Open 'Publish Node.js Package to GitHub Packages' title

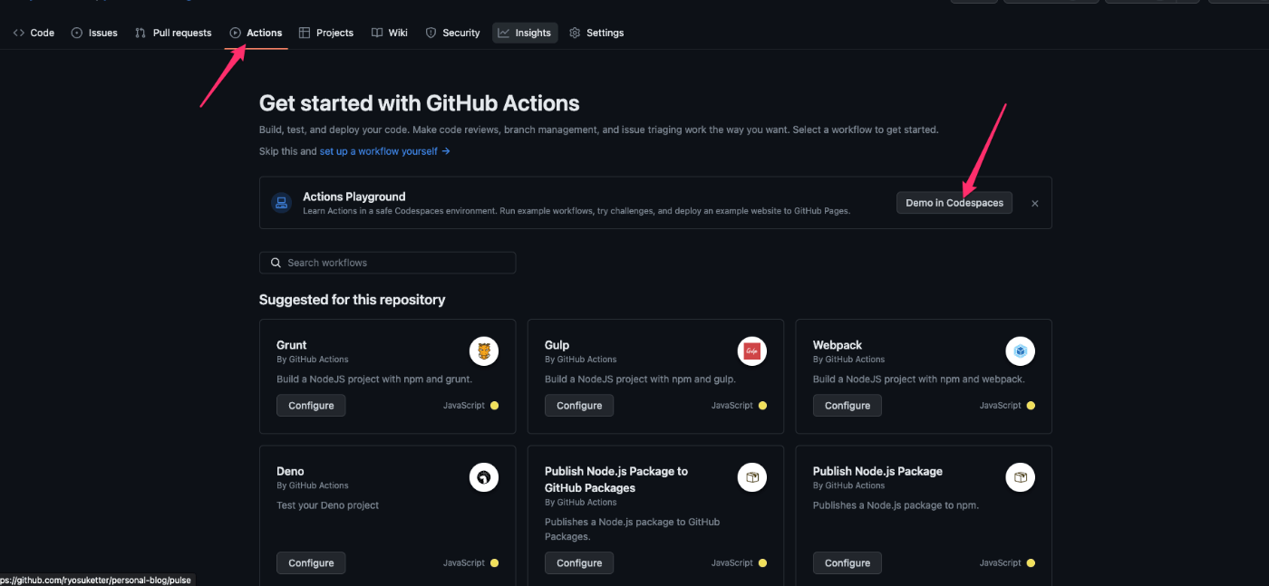(616, 479)
